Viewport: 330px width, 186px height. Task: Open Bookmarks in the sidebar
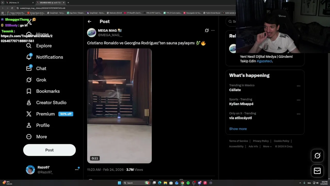(43, 91)
